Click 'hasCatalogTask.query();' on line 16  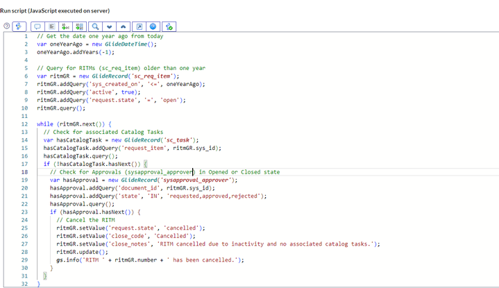tap(81, 156)
